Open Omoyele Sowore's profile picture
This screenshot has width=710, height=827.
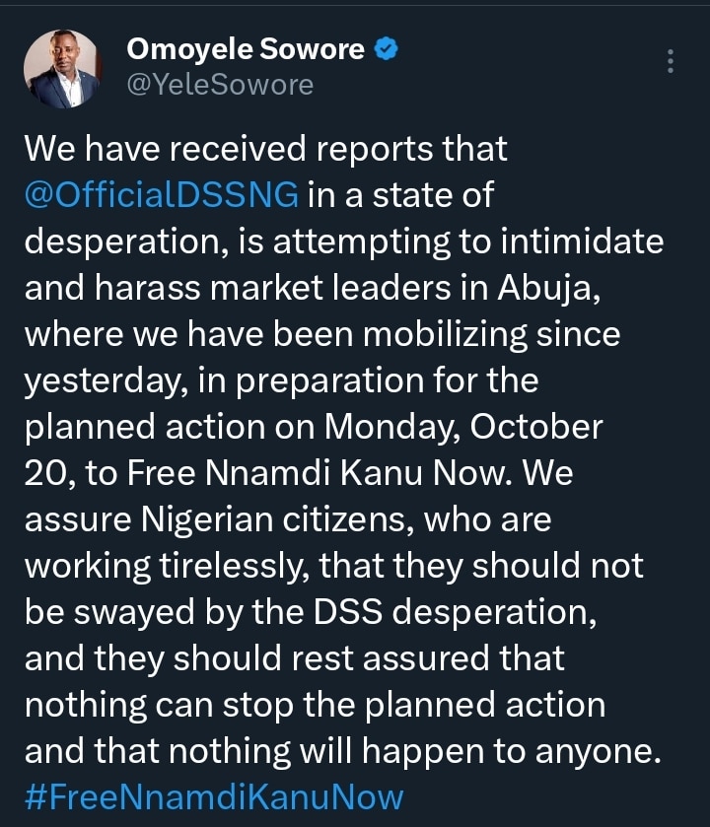point(62,68)
